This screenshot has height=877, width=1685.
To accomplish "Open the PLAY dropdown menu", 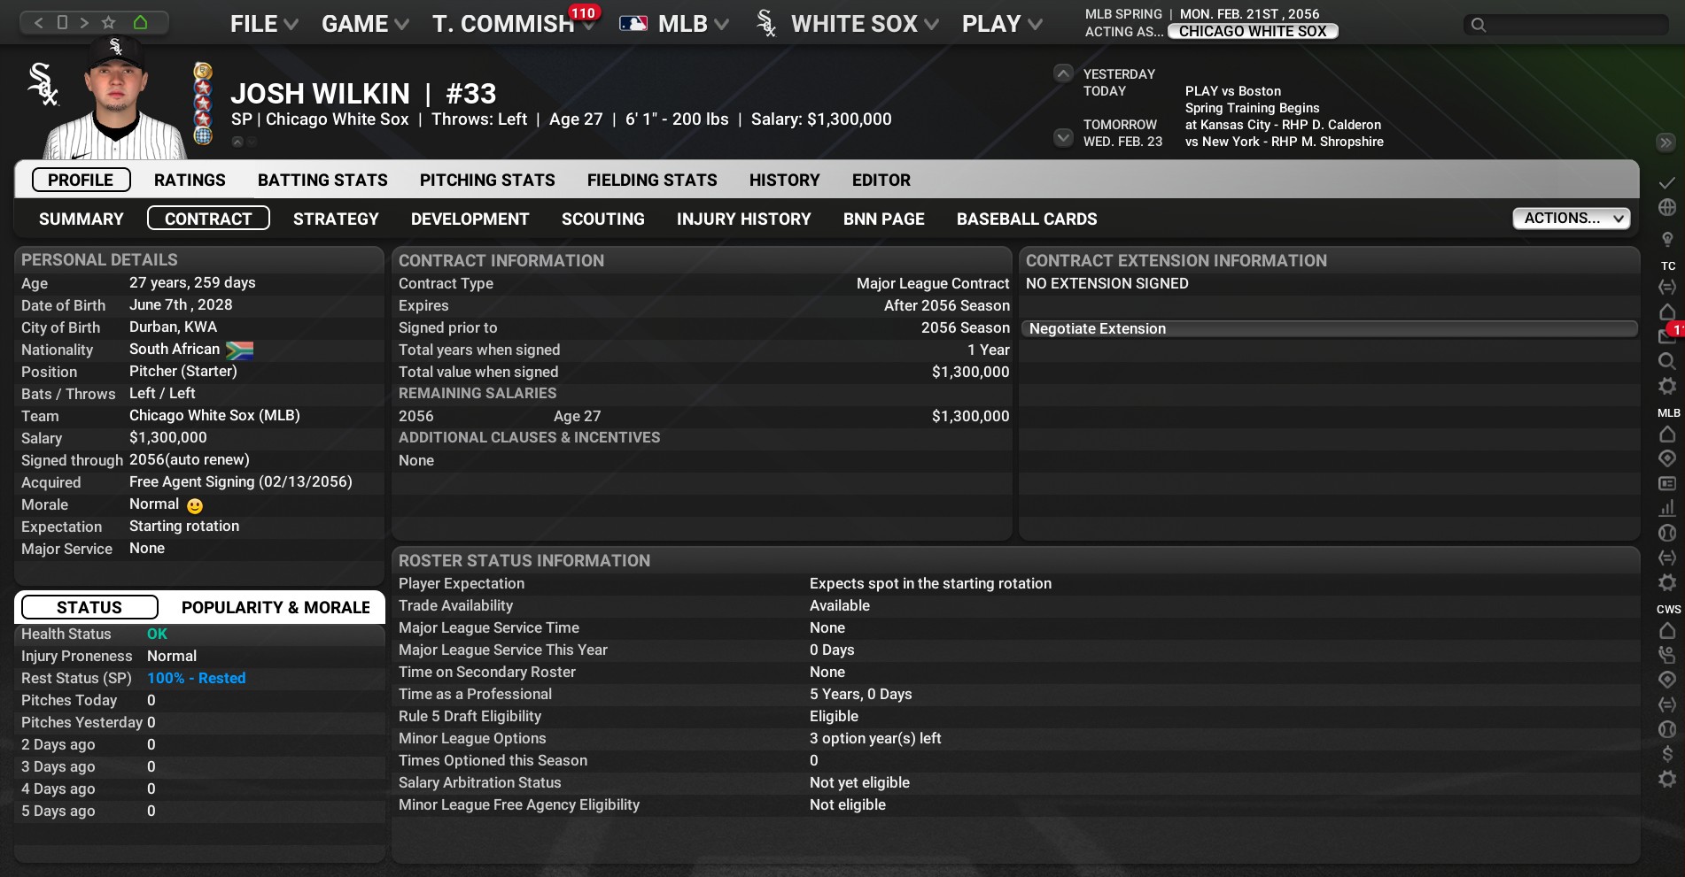I will (x=1002, y=24).
